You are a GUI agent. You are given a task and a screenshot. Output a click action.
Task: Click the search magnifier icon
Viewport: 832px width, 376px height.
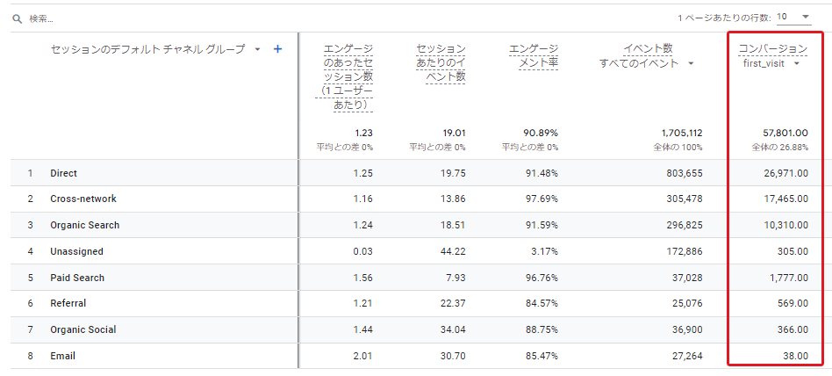click(18, 18)
